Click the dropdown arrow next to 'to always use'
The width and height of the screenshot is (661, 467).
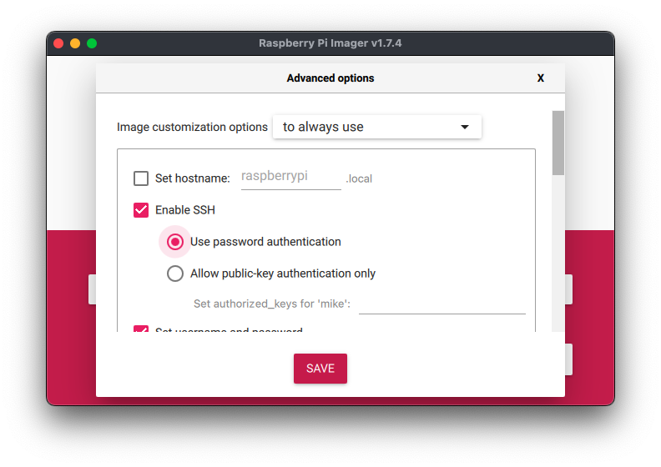pyautogui.click(x=465, y=127)
